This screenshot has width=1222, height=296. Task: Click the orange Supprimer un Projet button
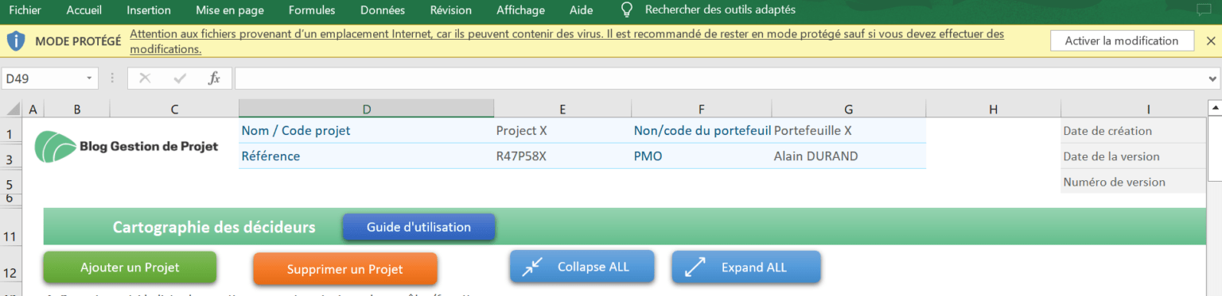tap(345, 269)
